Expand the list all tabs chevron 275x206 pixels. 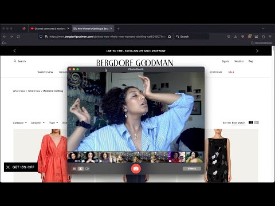click(x=263, y=29)
